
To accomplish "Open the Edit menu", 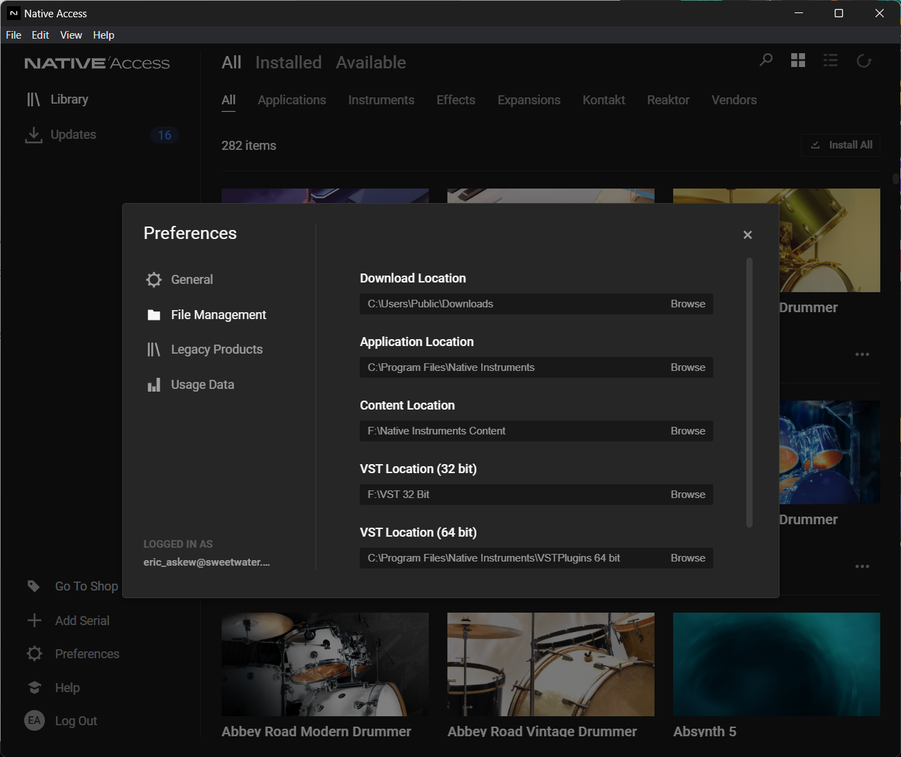I will 40,35.
